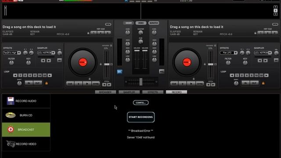The width and height of the screenshot is (281, 158).
Task: Set right deck loop to 32 beats
Action: [261, 75]
